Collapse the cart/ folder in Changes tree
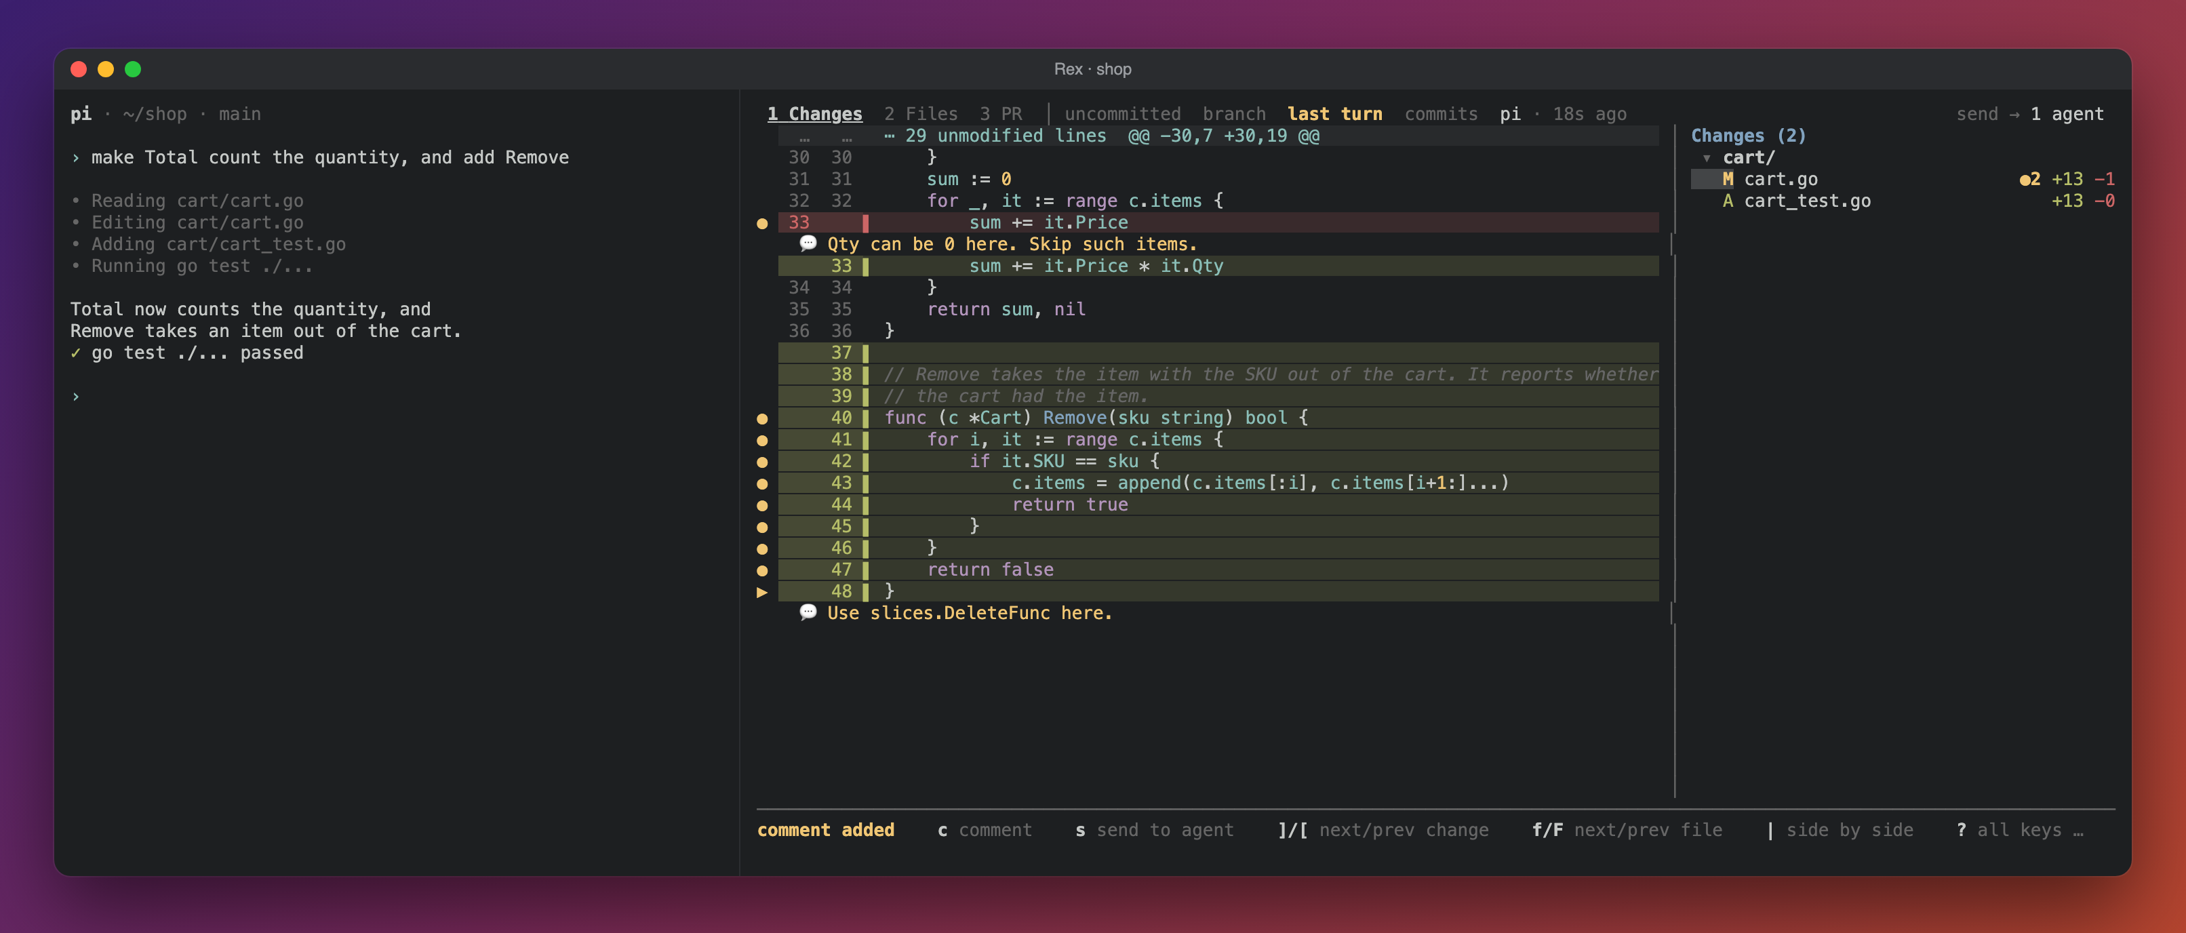2186x933 pixels. coord(1707,158)
